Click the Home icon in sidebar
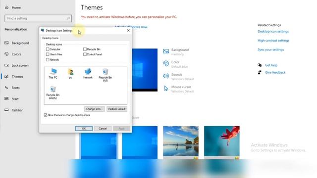The image size is (317, 178). point(6,7)
